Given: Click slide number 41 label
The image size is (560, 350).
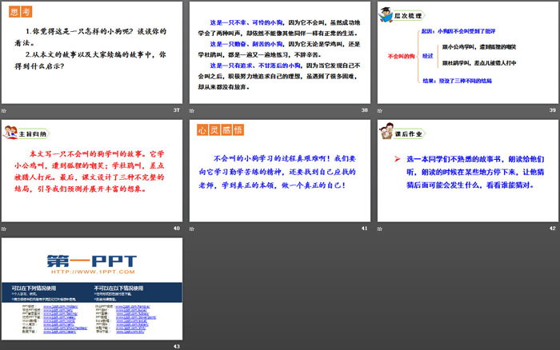Looking at the screenshot, I should [x=364, y=228].
